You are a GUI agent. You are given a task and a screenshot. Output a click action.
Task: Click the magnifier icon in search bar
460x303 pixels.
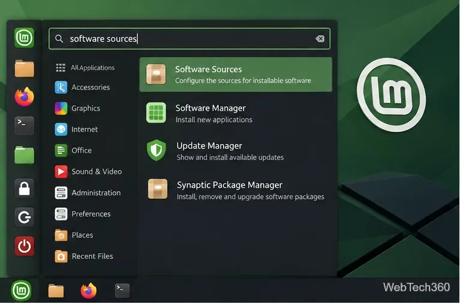pos(59,38)
